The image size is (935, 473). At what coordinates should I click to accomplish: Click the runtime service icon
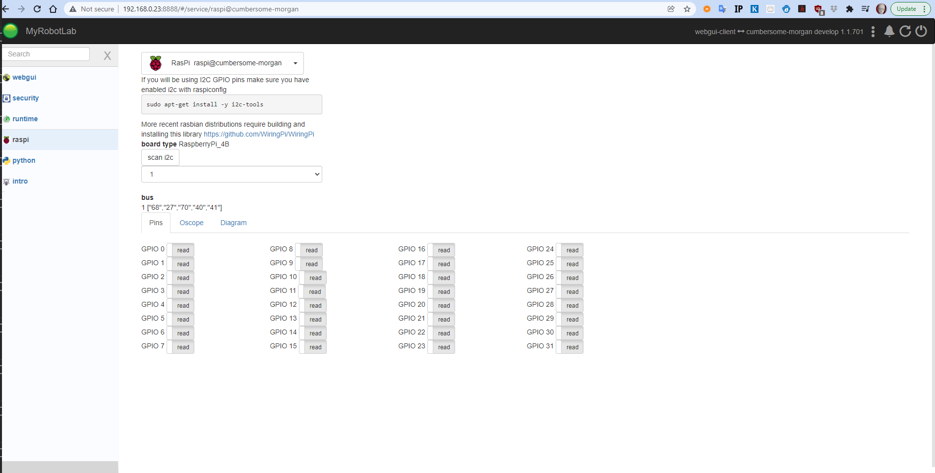pyautogui.click(x=6, y=119)
